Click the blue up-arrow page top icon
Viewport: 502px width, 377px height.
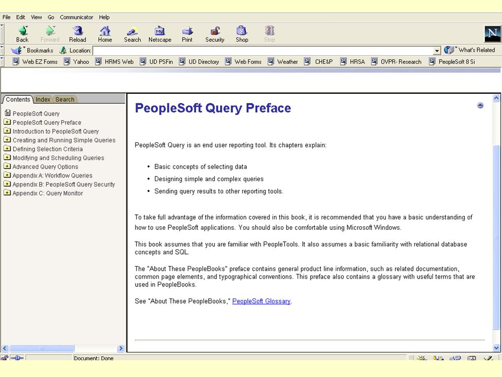click(480, 105)
